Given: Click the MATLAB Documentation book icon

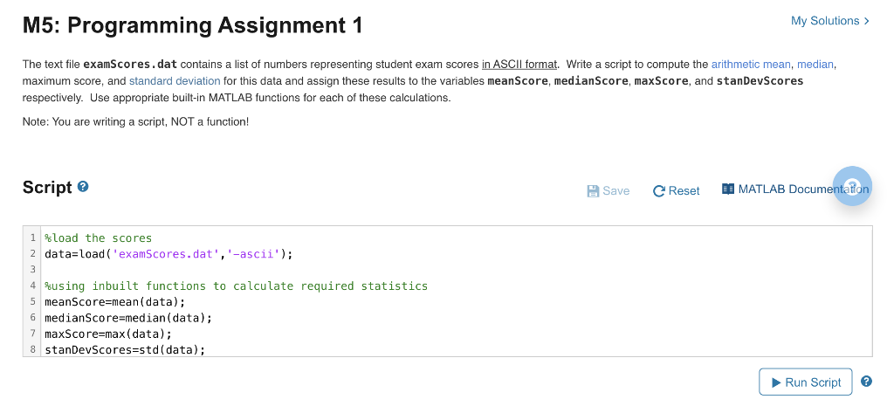Looking at the screenshot, I should coord(728,189).
